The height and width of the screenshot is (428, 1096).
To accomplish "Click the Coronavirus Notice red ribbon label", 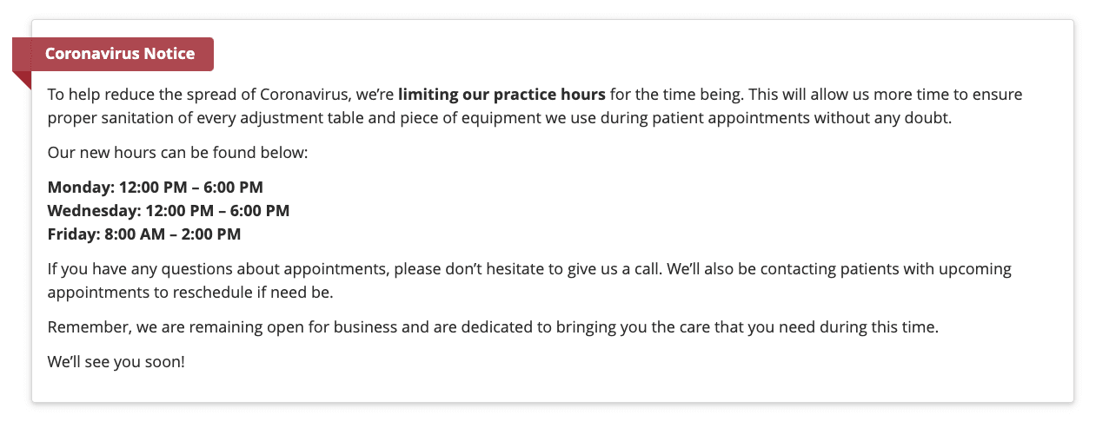I will pyautogui.click(x=113, y=54).
